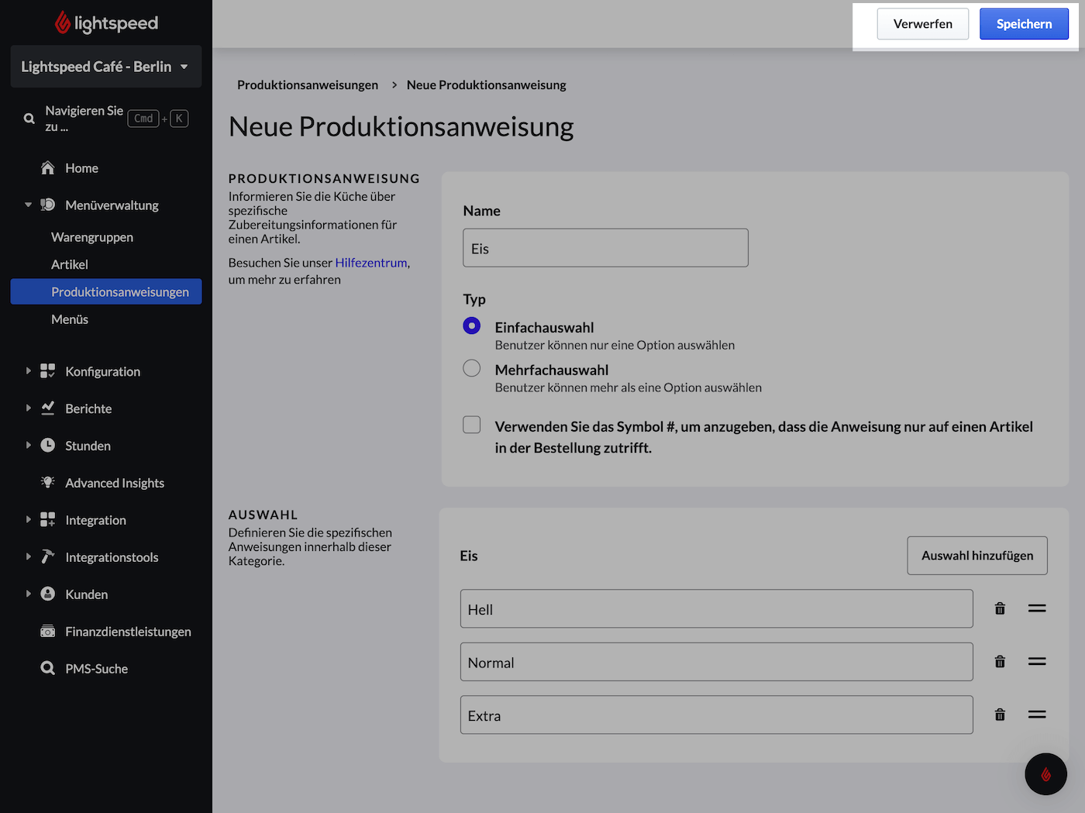Open Warengruppen in the sidebar
This screenshot has height=813, width=1085.
coord(92,237)
